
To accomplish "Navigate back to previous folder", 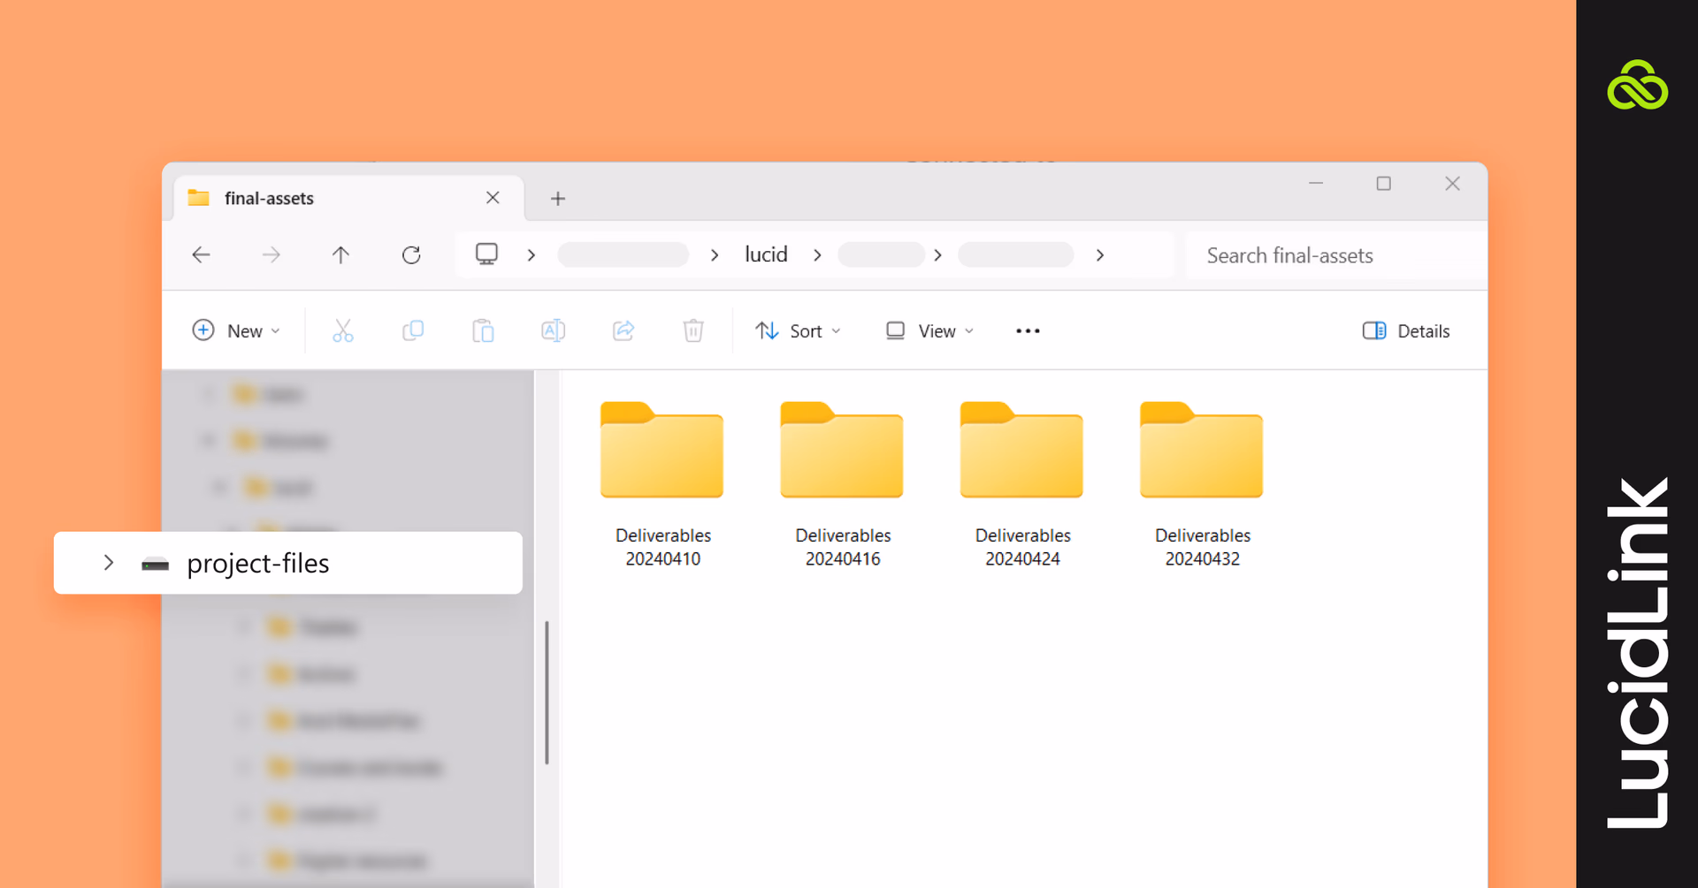I will coord(202,255).
